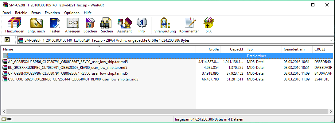
Task: Select CSC_OXE_G928FOXE2BPB6 tar.md5 file name
Action: point(73,79)
